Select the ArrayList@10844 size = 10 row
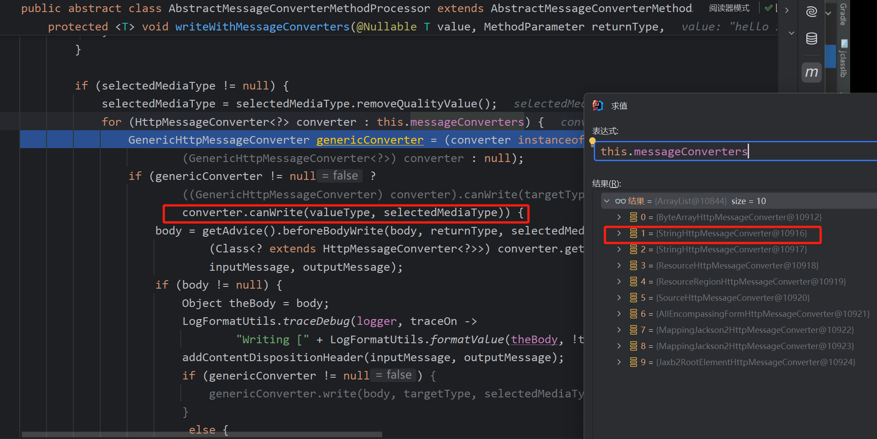 (739, 201)
